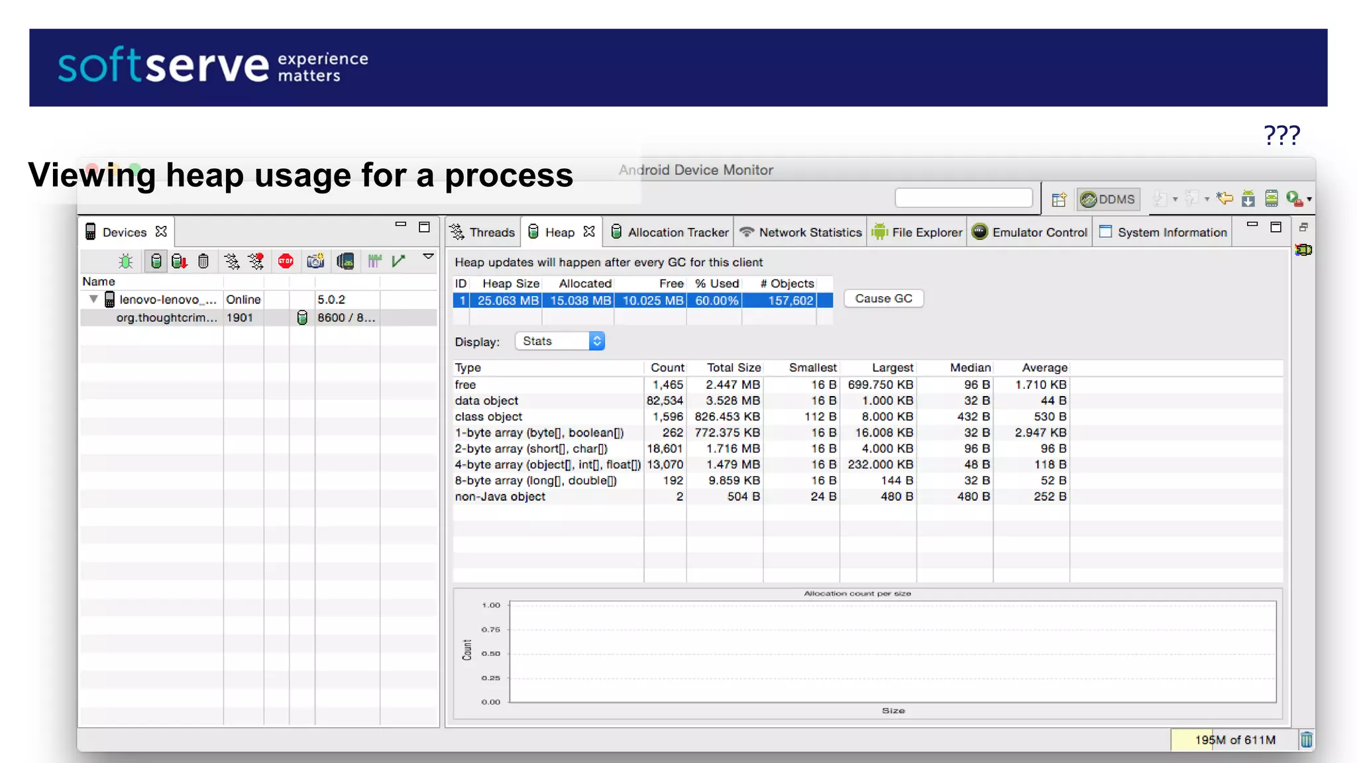Click the restore view icon at right edge
Image resolution: width=1357 pixels, height=763 pixels.
[1303, 227]
